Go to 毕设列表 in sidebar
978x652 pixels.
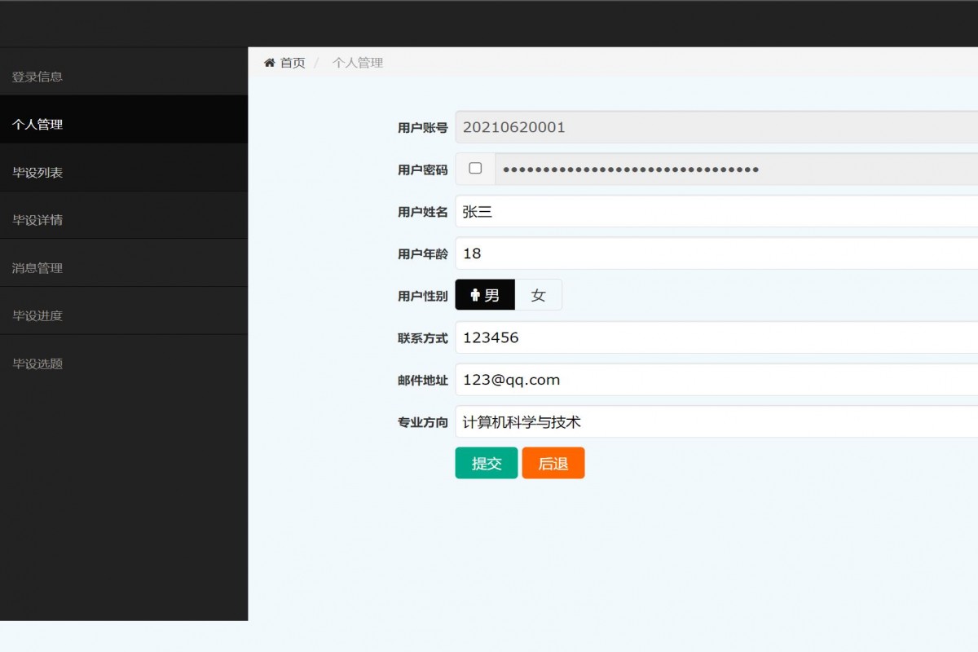point(37,173)
